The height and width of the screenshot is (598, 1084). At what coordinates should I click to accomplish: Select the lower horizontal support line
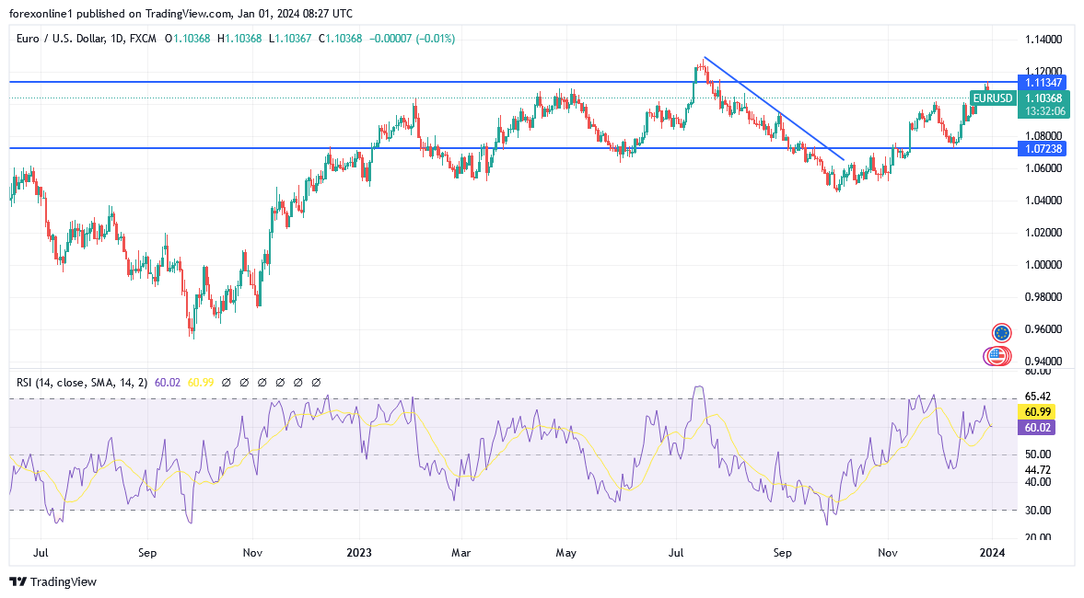tap(513, 148)
